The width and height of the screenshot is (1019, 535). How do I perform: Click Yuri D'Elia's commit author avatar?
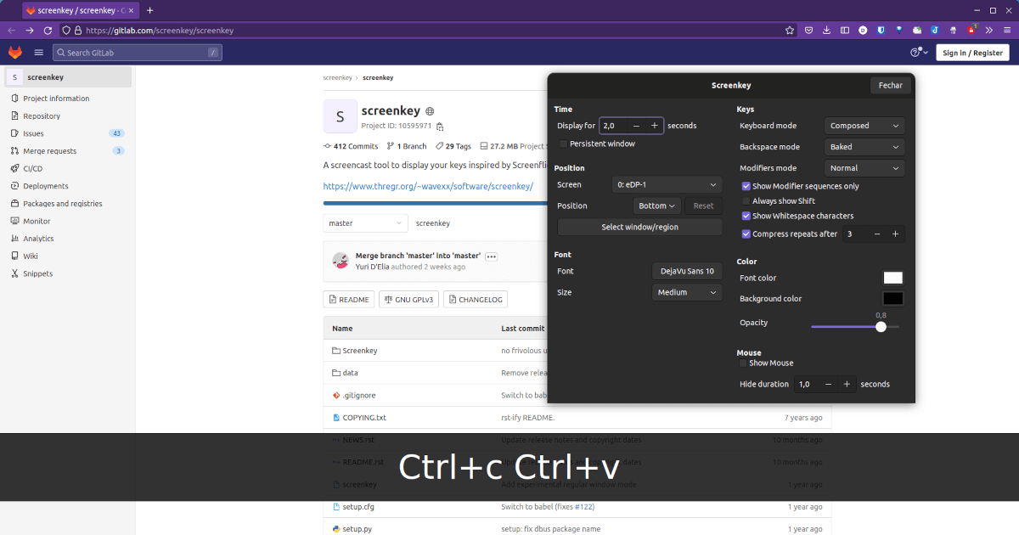pos(341,261)
